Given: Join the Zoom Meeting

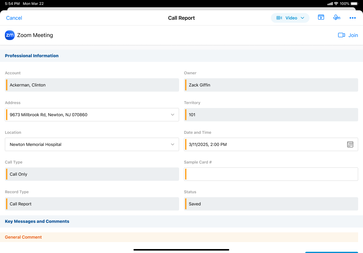Looking at the screenshot, I should (x=348, y=35).
